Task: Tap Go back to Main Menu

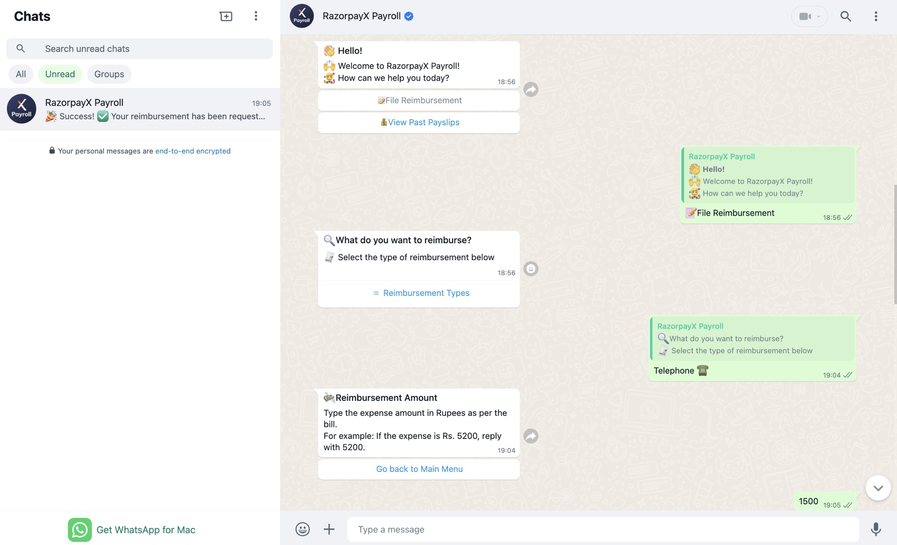Action: coord(419,469)
